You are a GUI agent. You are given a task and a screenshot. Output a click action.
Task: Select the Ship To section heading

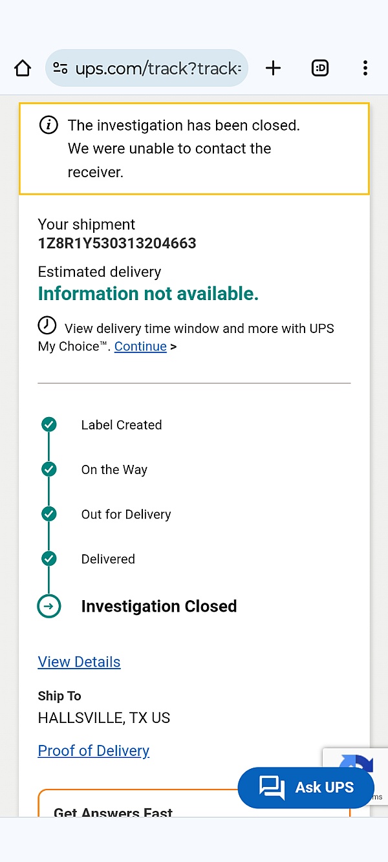pyautogui.click(x=59, y=696)
